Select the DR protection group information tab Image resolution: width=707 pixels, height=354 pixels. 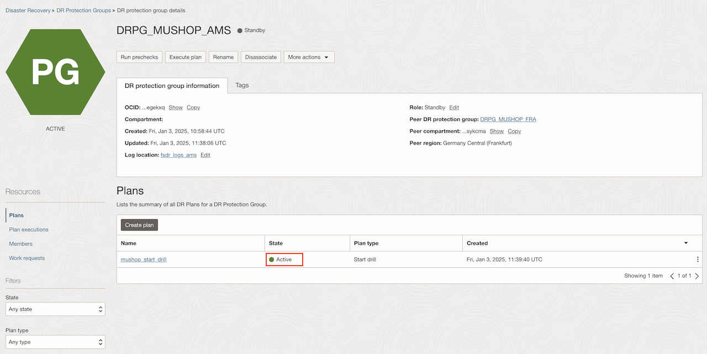172,86
